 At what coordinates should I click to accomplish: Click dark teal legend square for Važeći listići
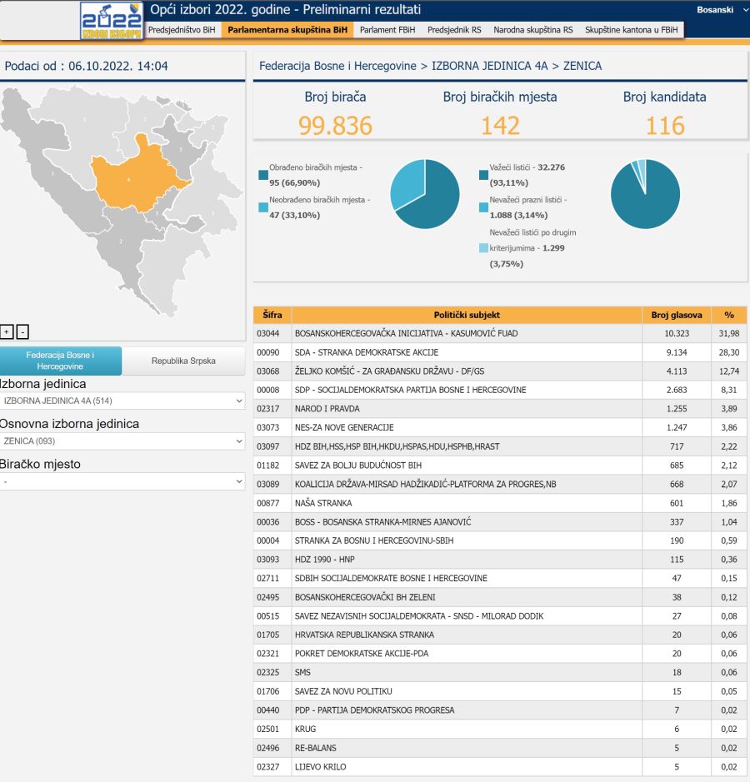point(483,175)
